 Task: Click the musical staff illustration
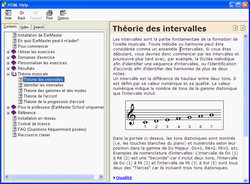coord(174,115)
